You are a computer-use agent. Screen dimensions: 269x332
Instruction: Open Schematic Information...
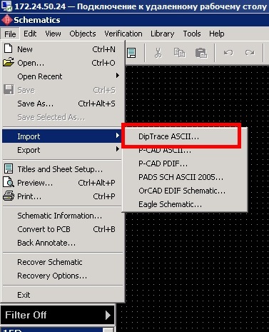[63, 216]
